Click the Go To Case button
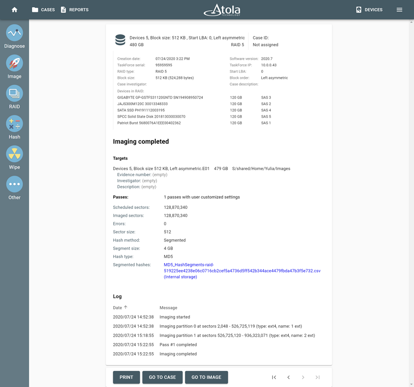414x387 pixels. point(162,377)
